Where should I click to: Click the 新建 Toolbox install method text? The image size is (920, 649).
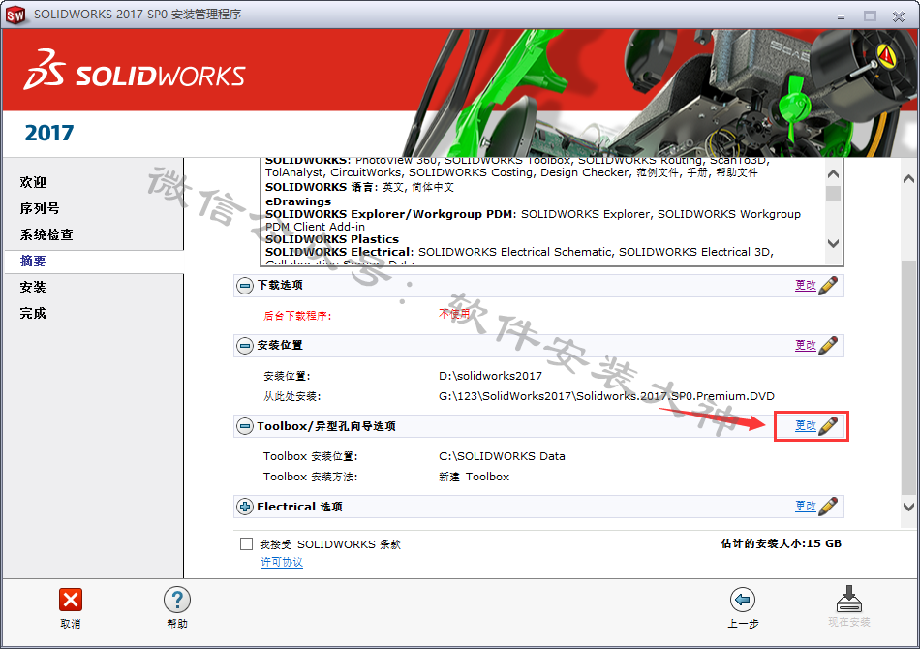pos(475,477)
